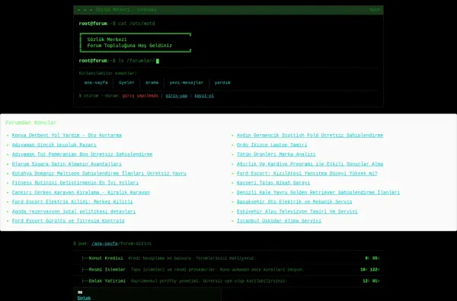Open Aydın Germencik Scottish Fold topic
Viewport: 457px width, 301px height.
tap(310, 136)
